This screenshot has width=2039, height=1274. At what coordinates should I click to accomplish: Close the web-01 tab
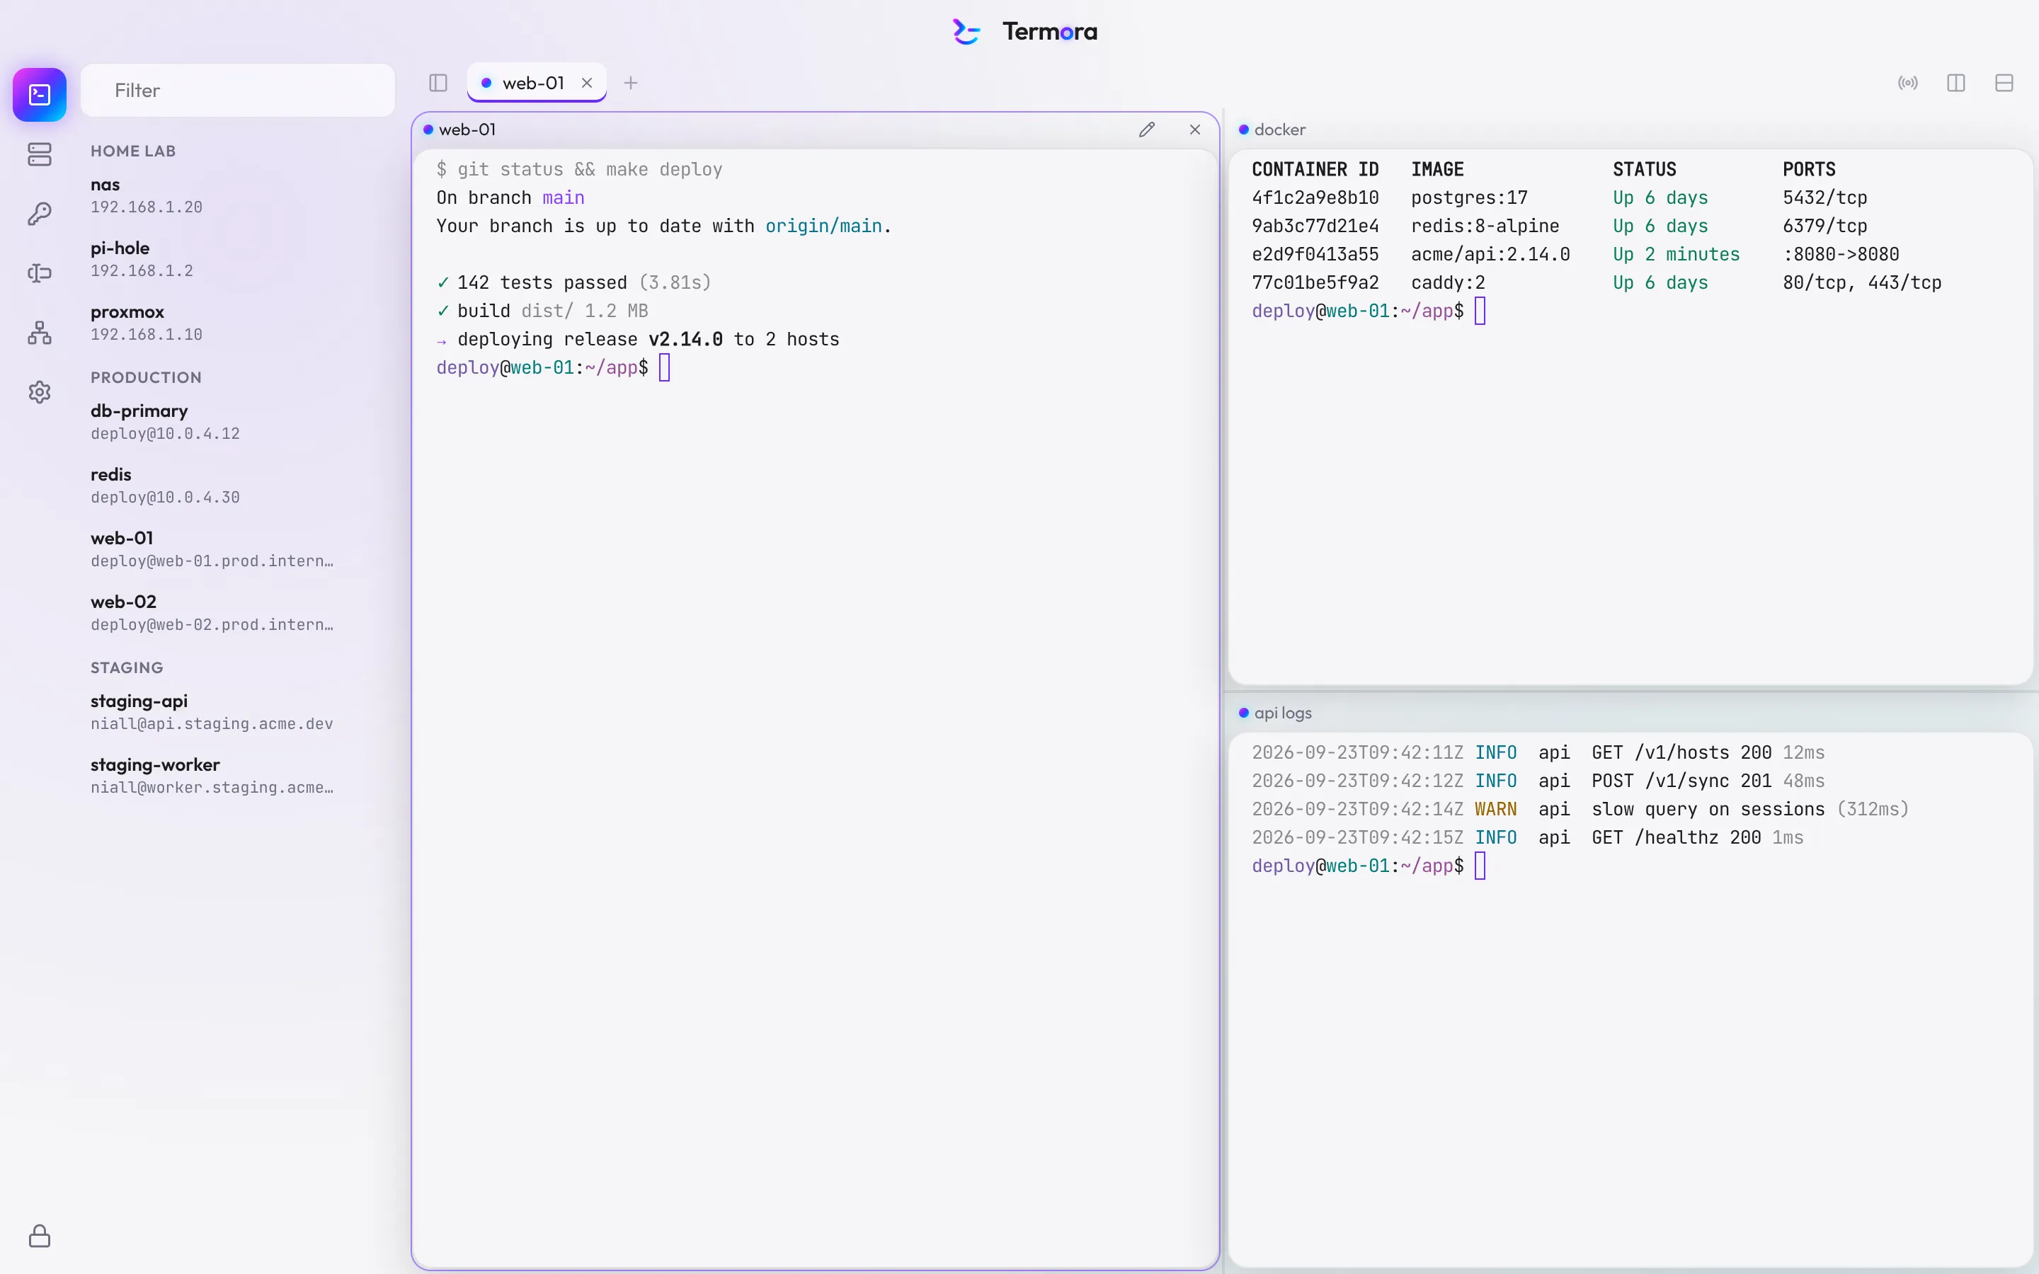(587, 83)
